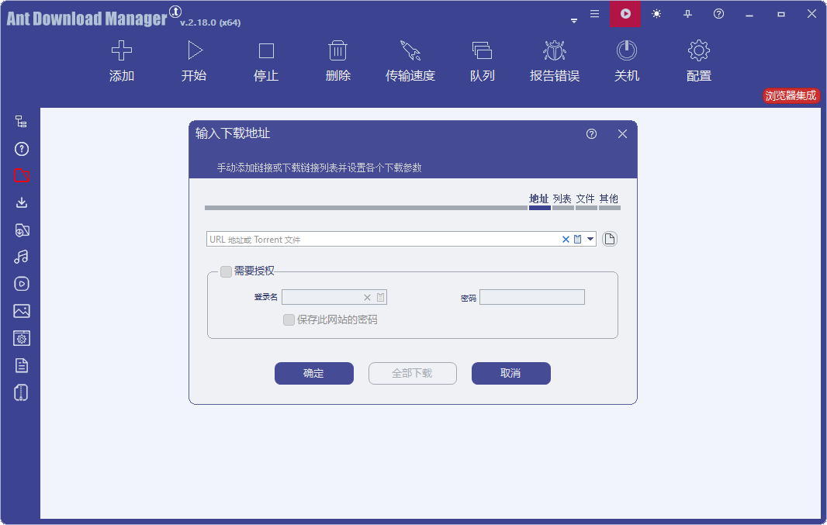Image resolution: width=827 pixels, height=525 pixels.
Task: Select the picture image sidebar icon
Action: 21,311
